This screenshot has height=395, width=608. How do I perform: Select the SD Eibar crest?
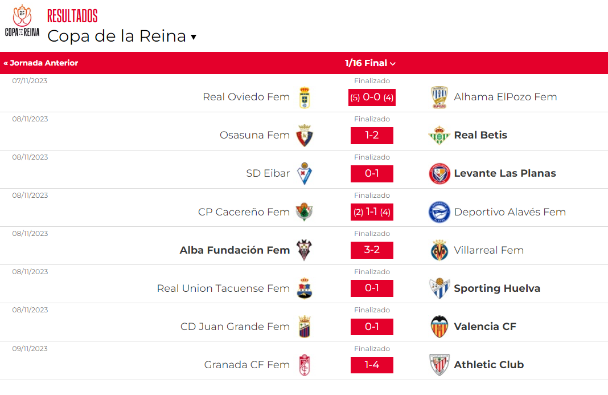click(305, 174)
